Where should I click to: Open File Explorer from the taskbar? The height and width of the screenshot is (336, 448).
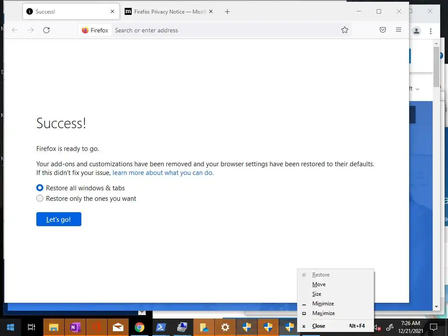click(54, 327)
